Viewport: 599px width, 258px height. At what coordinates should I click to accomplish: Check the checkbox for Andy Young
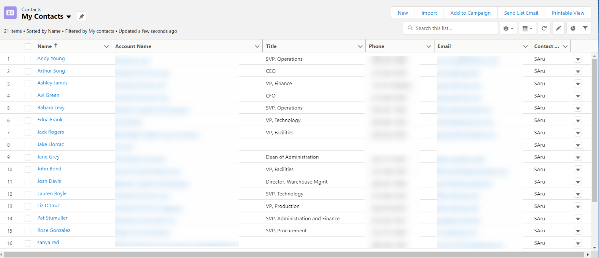coord(27,58)
